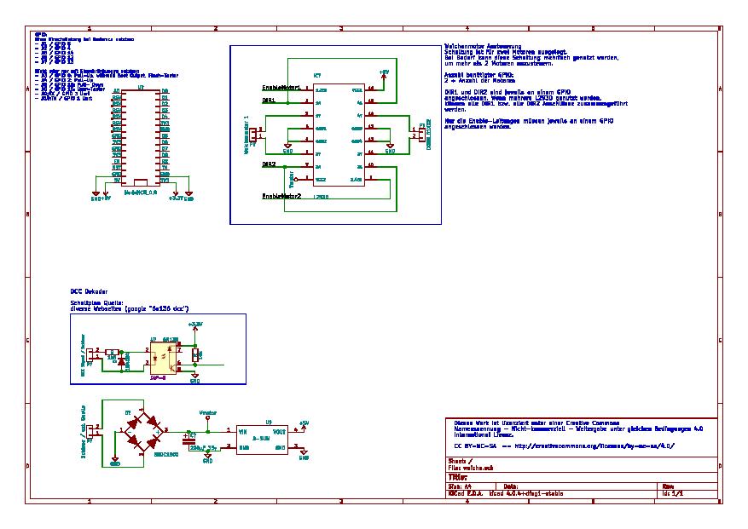Viewport: 748px width, 529px height.
Task: Click the 6N136 optocoupler symbol
Action: 164,359
